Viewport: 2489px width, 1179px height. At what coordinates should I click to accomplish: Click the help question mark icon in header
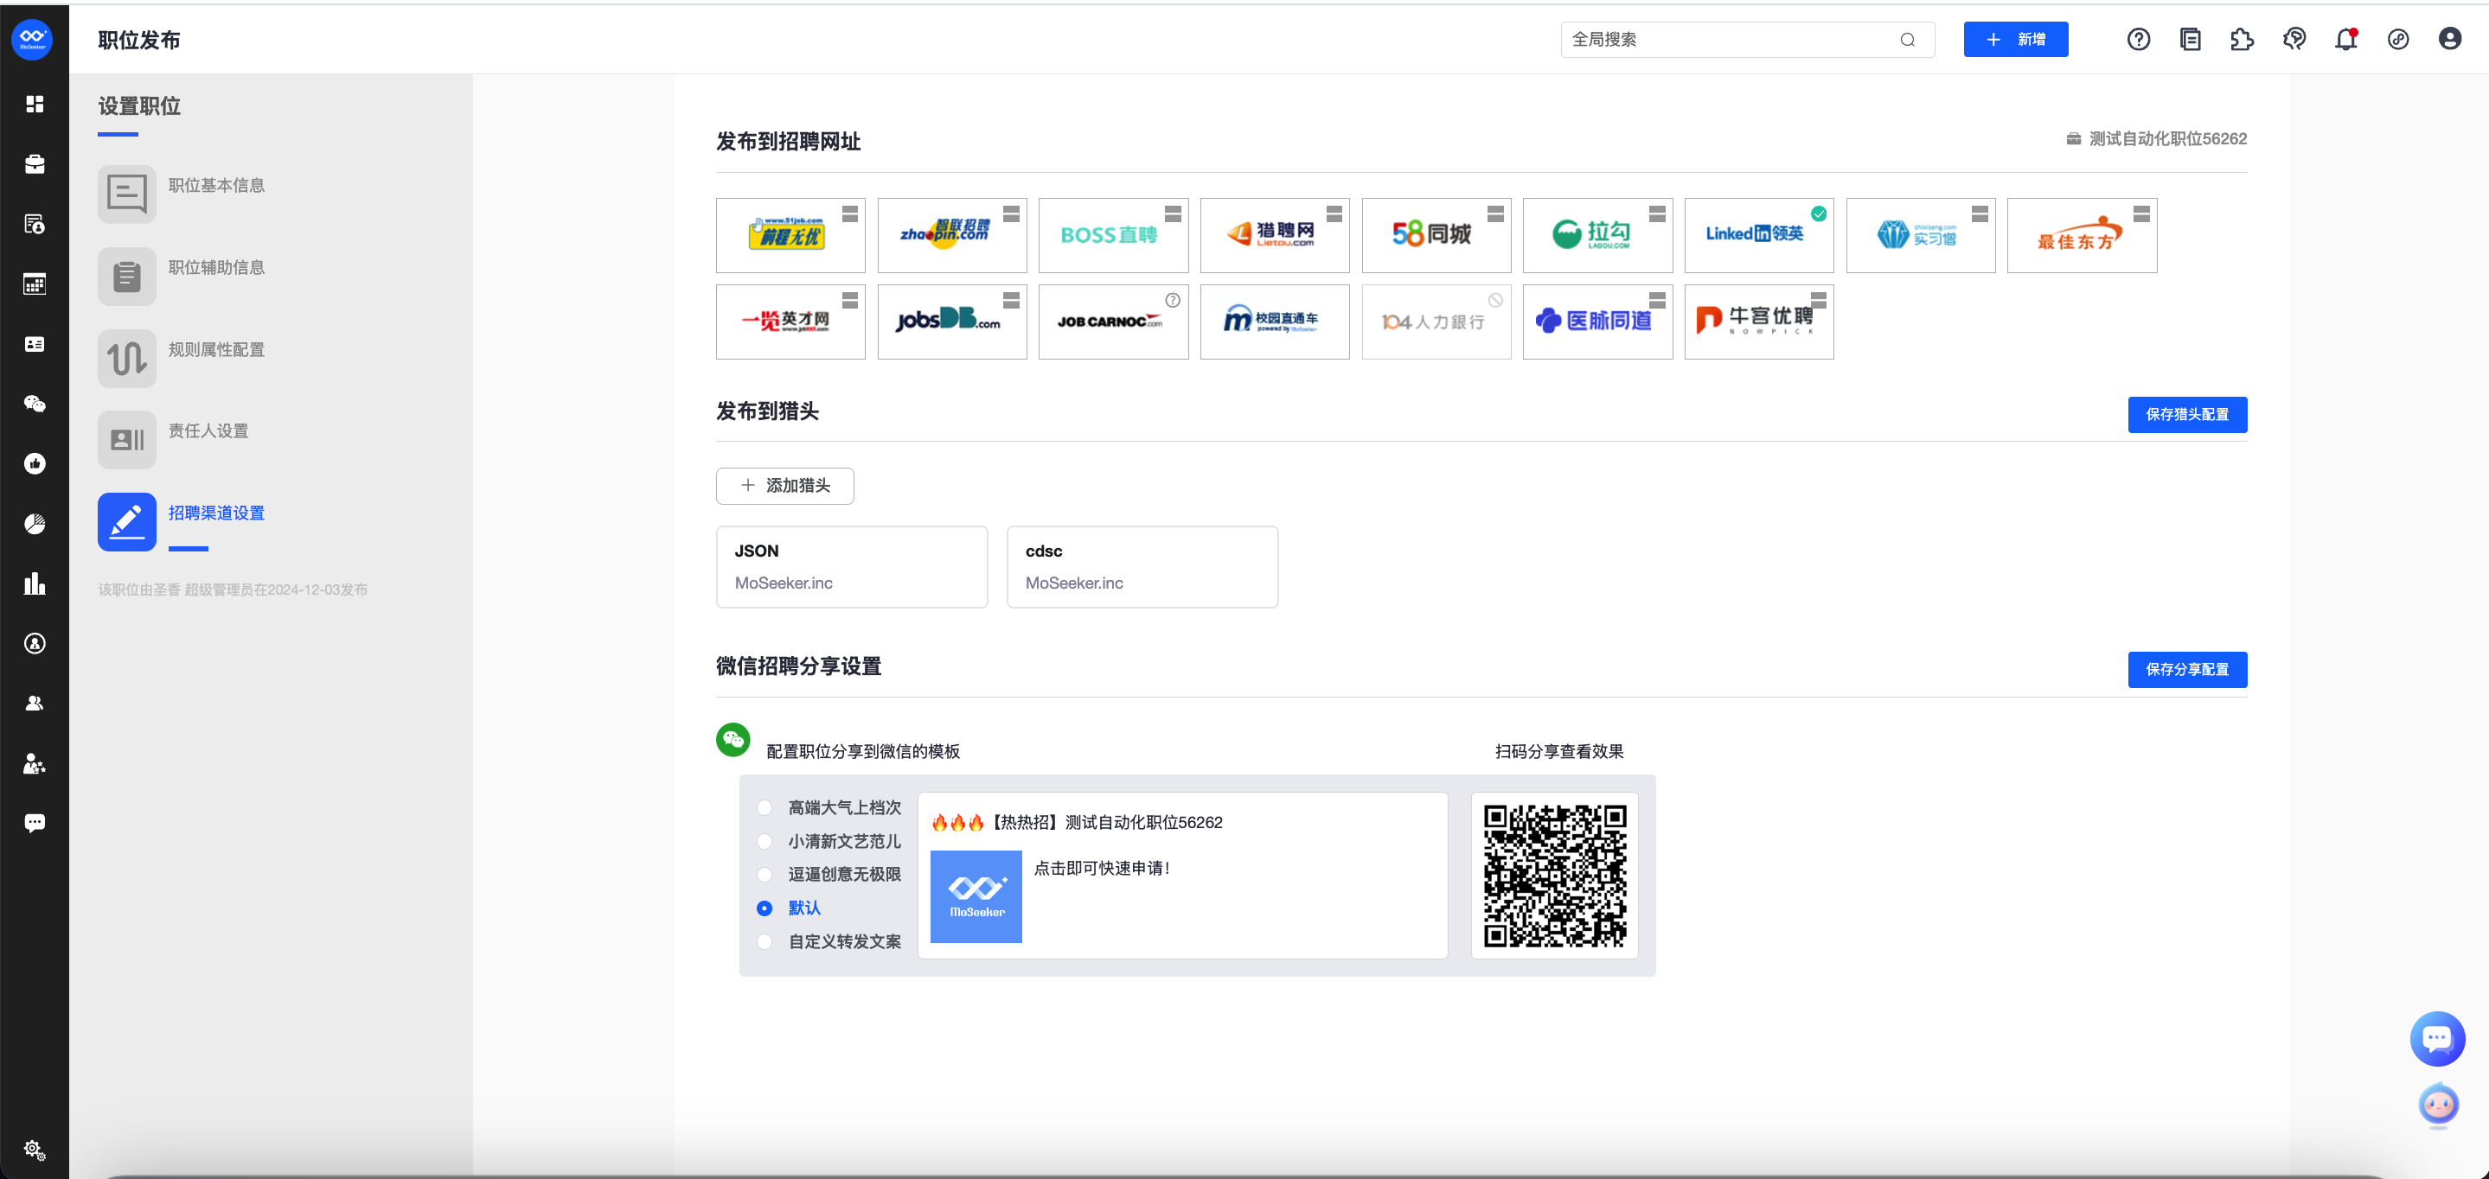(2138, 40)
